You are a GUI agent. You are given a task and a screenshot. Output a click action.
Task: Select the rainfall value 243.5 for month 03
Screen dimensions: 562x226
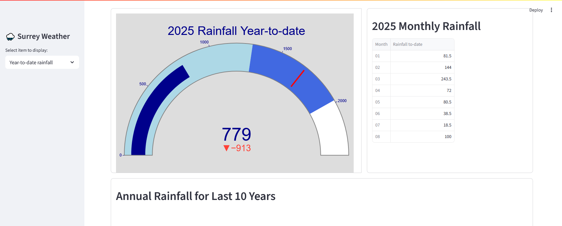(447, 79)
